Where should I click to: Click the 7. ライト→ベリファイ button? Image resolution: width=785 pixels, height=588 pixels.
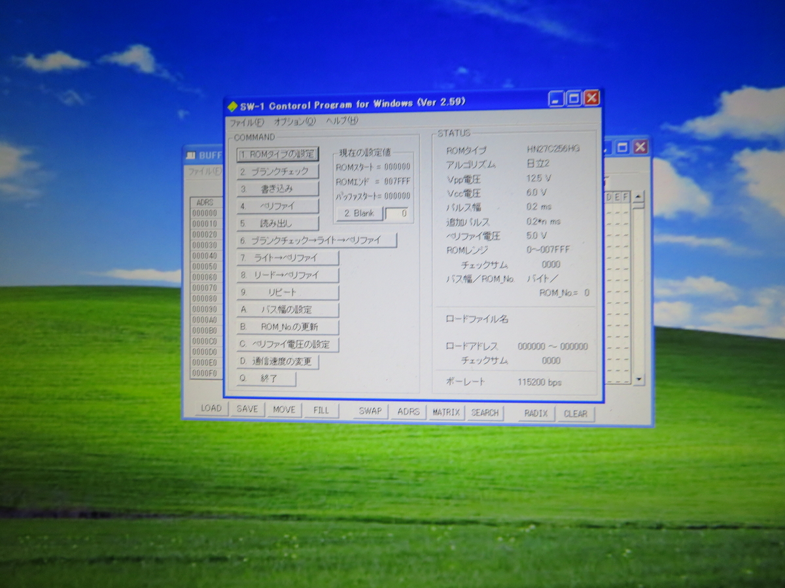coord(288,258)
